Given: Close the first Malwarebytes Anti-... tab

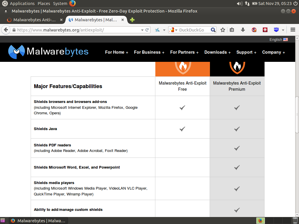Looking at the screenshot, I should (x=61, y=20).
